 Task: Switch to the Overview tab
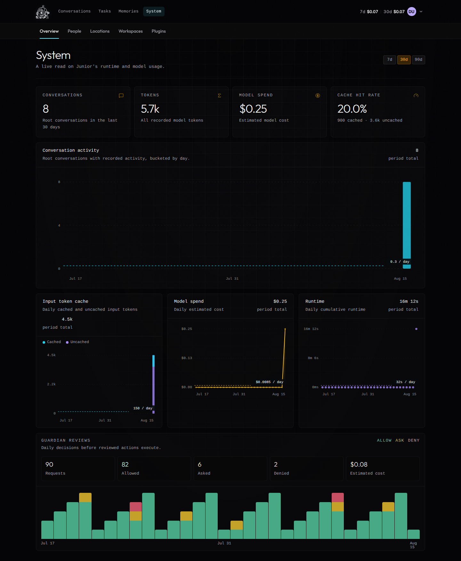tap(49, 31)
